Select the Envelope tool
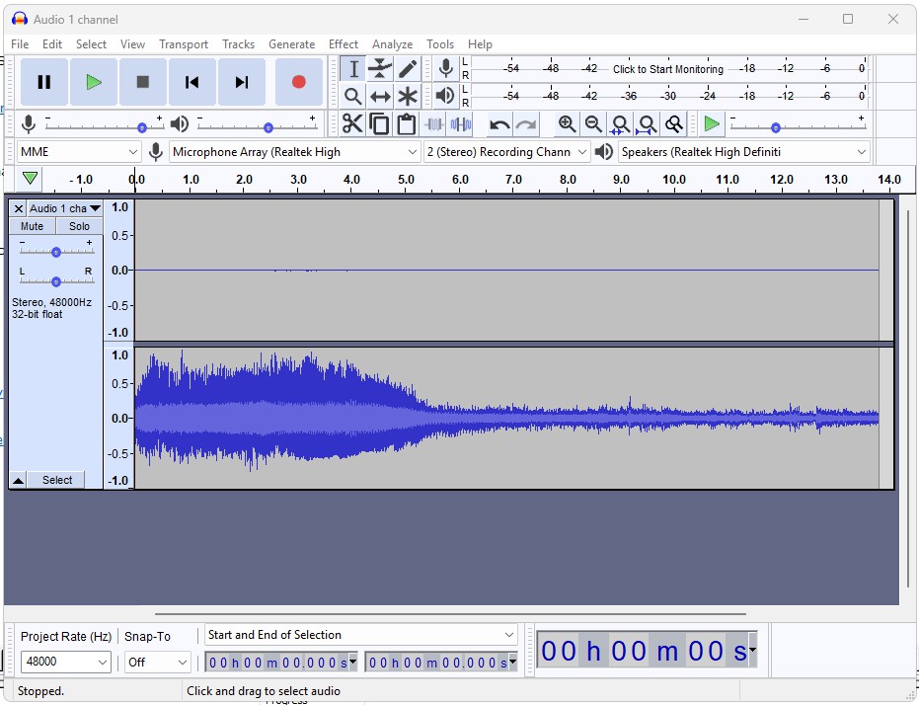 (x=380, y=68)
